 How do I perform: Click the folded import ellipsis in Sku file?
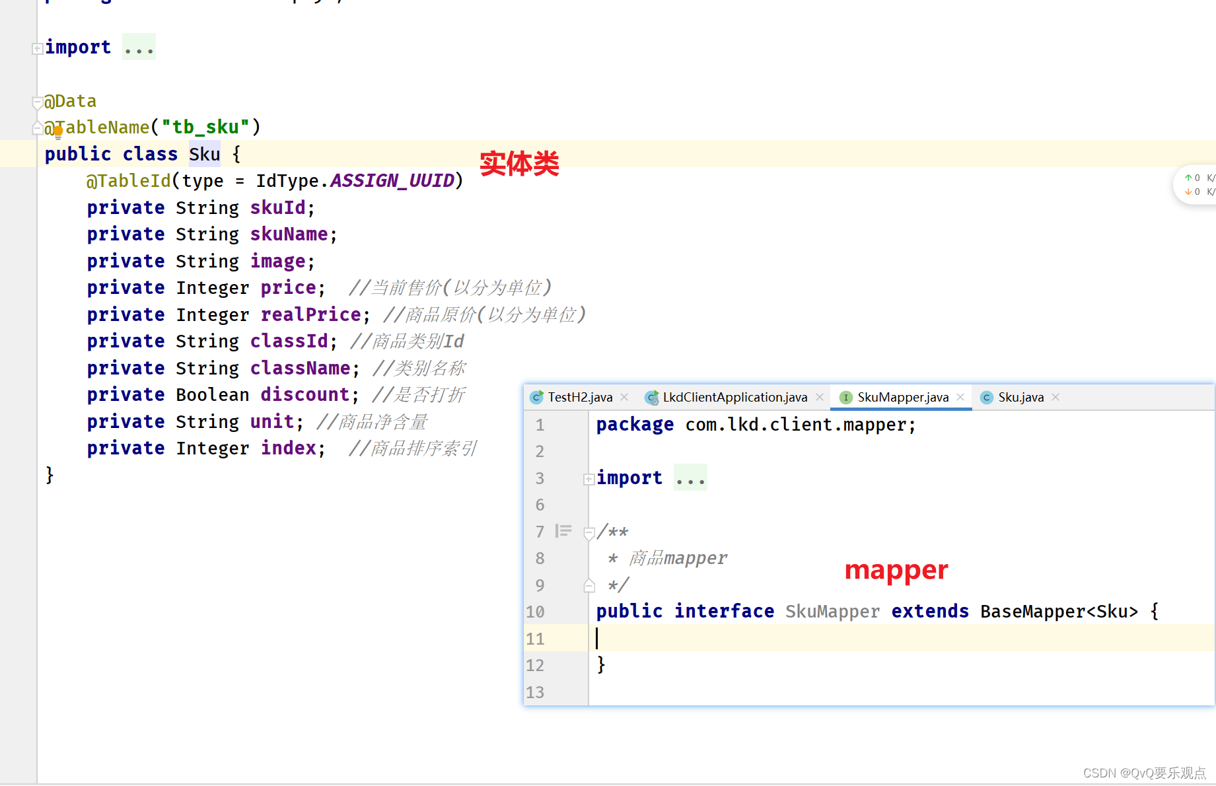[x=139, y=48]
